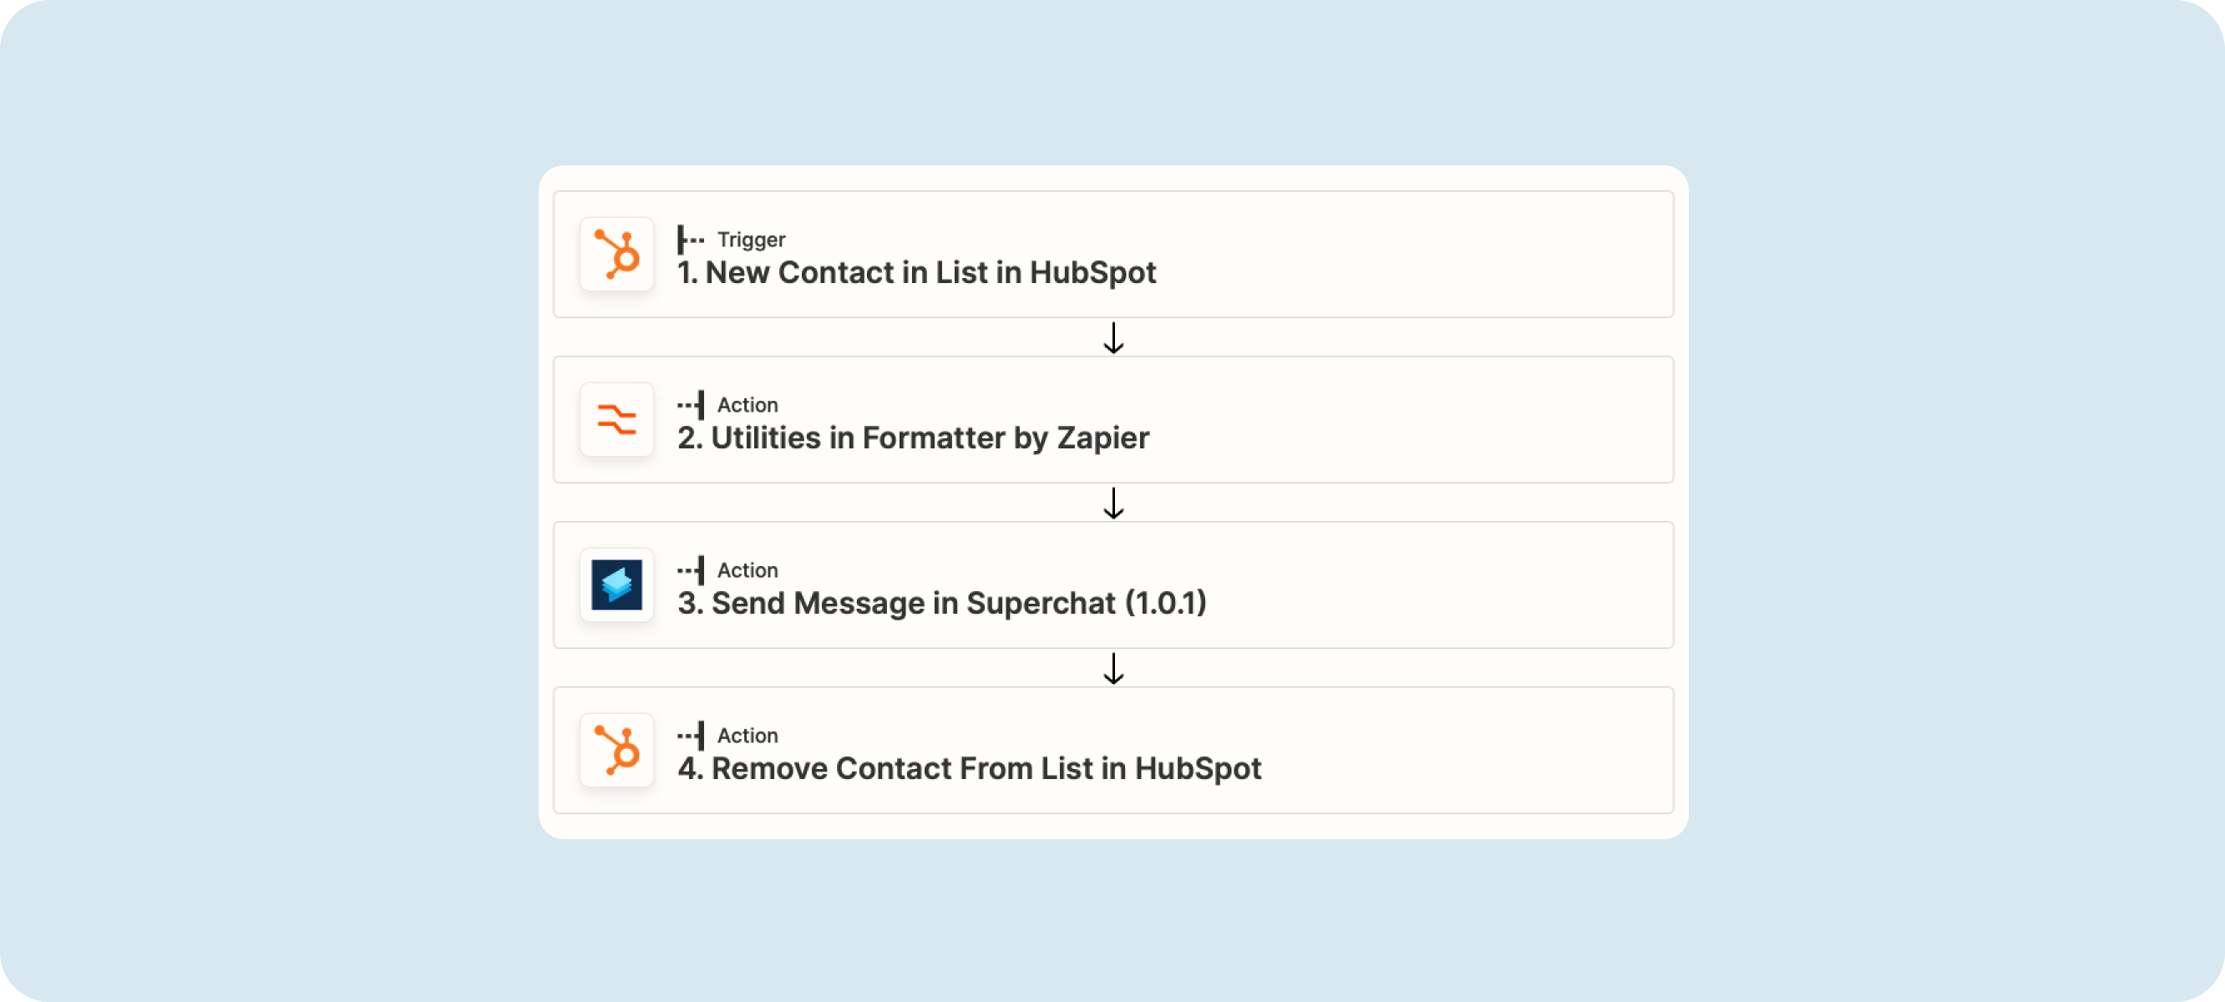The height and width of the screenshot is (1002, 2225).
Task: Open step 2 Utilities in Formatter
Action: coord(1113,420)
